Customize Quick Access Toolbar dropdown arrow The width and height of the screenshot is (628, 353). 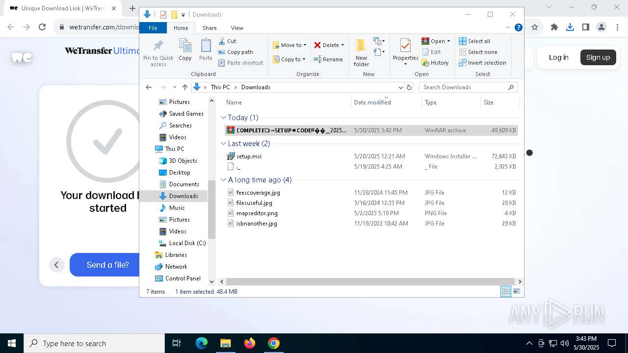point(183,15)
